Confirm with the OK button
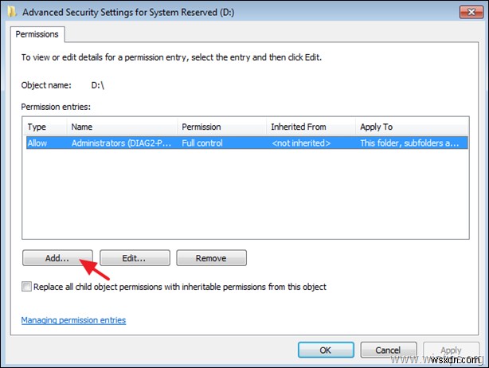This screenshot has height=368, width=489. point(326,350)
